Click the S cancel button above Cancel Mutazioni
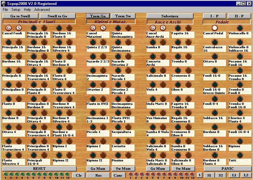The image size is (253, 180). tap(103, 28)
